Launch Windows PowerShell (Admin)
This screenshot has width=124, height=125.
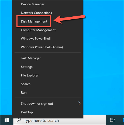(x=48, y=47)
